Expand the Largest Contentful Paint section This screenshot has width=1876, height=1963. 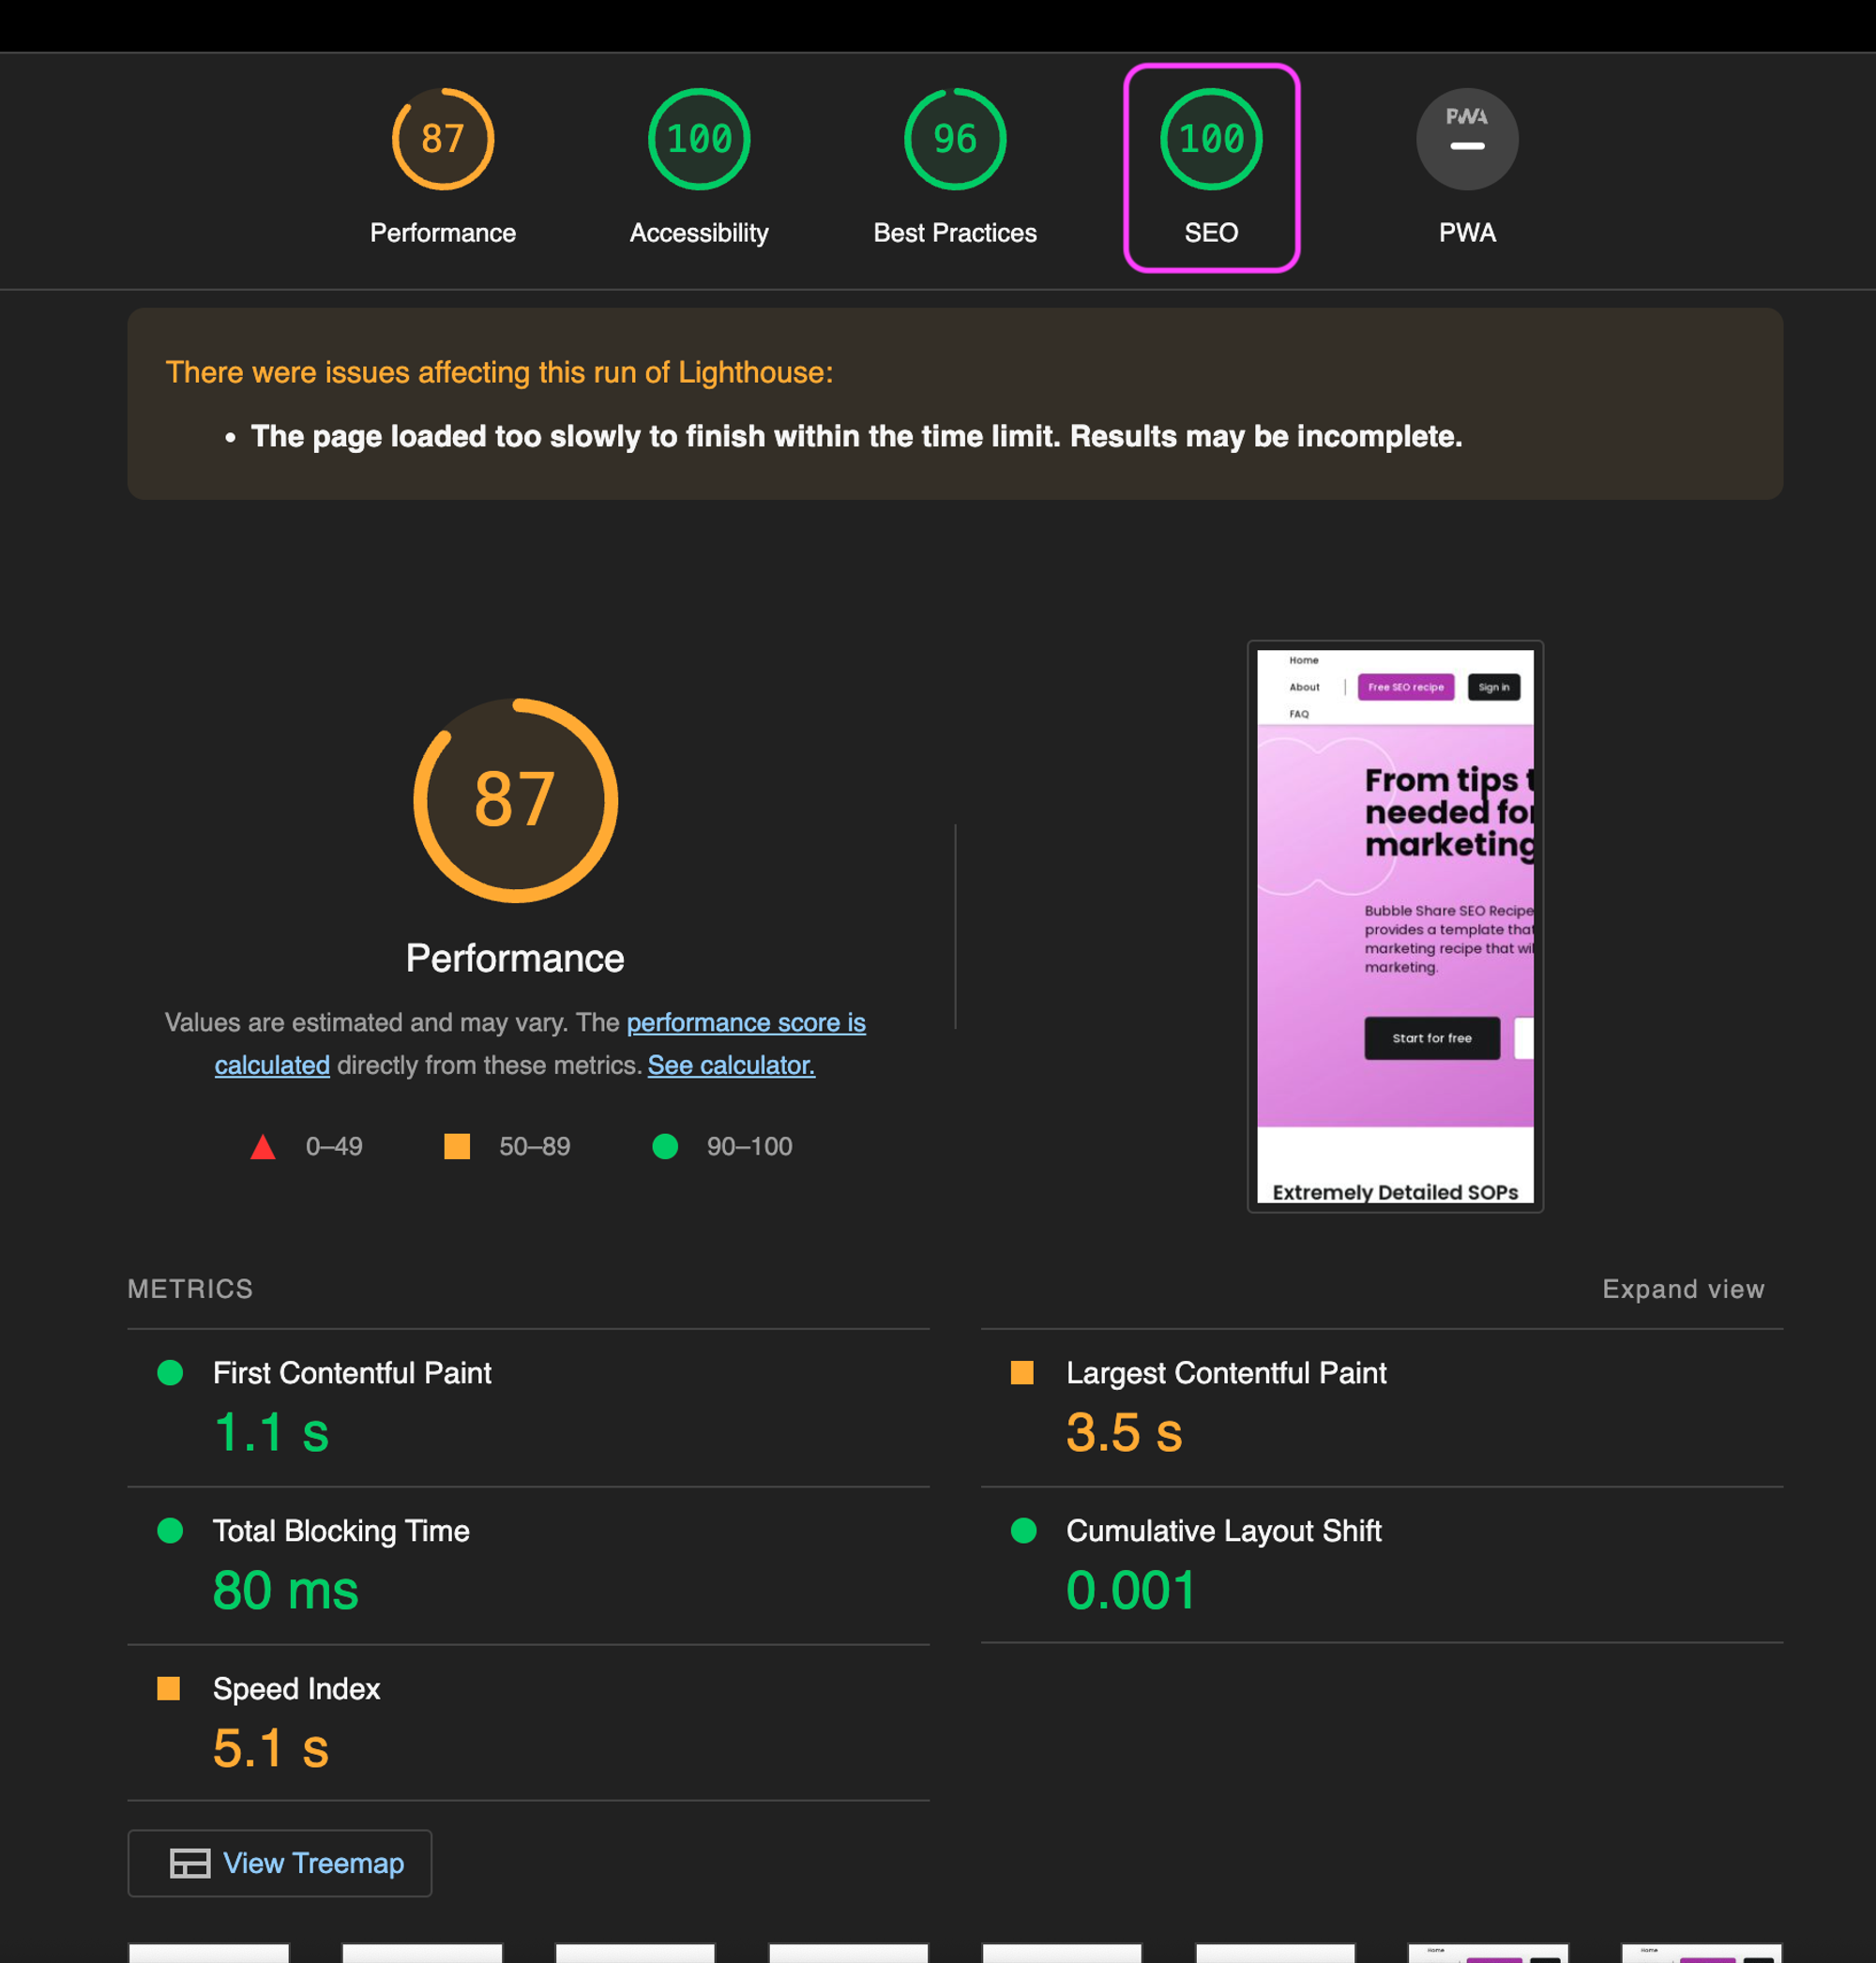(x=1227, y=1372)
